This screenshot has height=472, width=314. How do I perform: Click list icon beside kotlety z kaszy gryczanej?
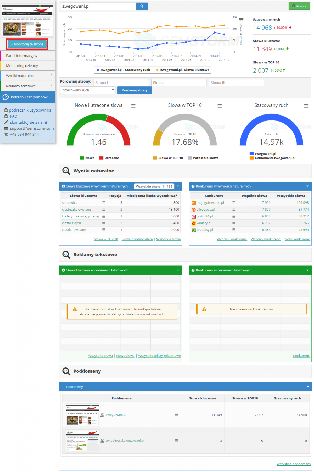[103, 216]
